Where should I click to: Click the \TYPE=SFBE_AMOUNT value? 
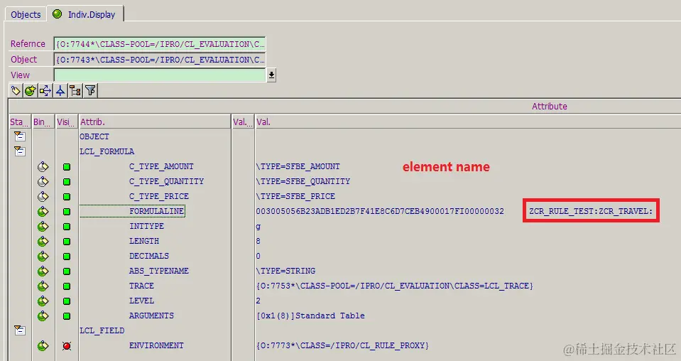coord(298,166)
